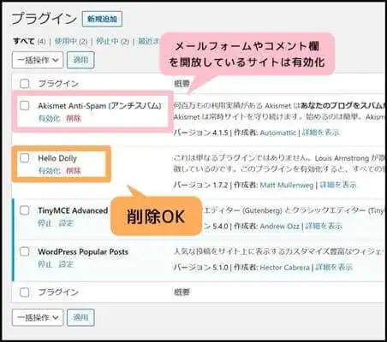Open the top 一括操作 dropdown
This screenshot has width=387, height=342.
[38, 60]
